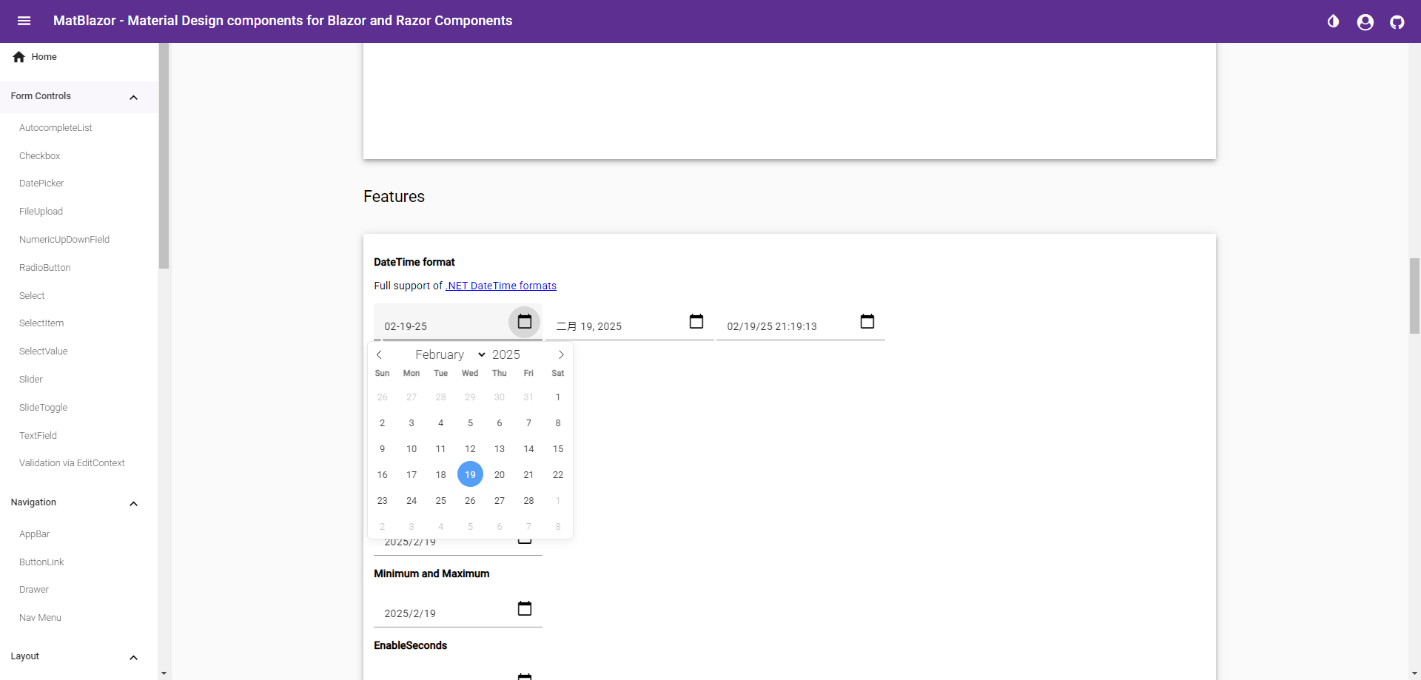Click the account profile icon
This screenshot has height=680, width=1421.
(1365, 21)
